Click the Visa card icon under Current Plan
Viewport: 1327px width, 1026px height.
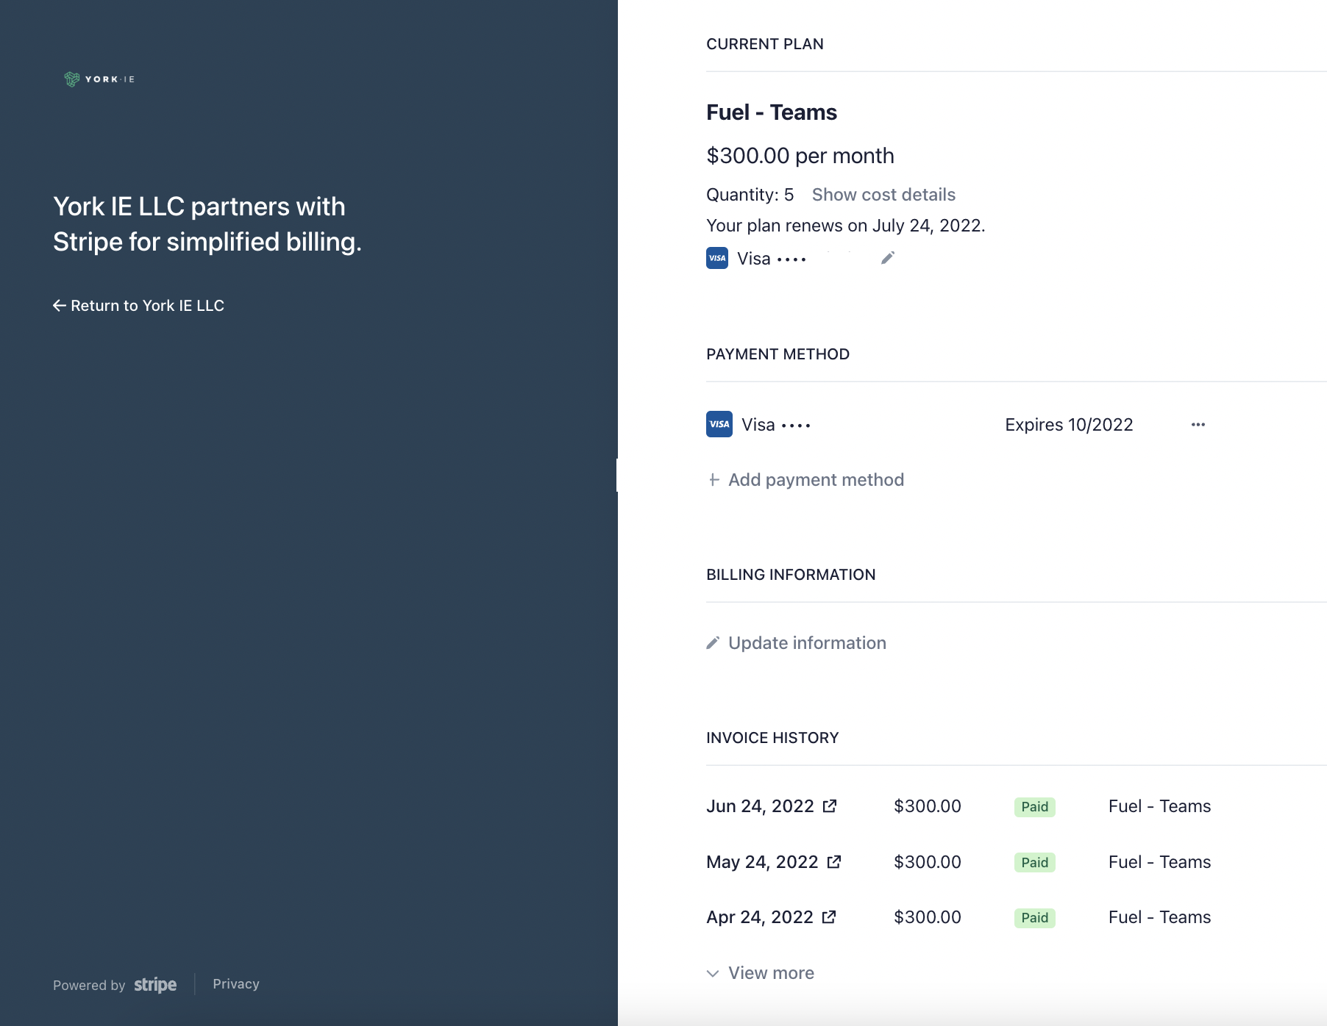click(x=717, y=258)
